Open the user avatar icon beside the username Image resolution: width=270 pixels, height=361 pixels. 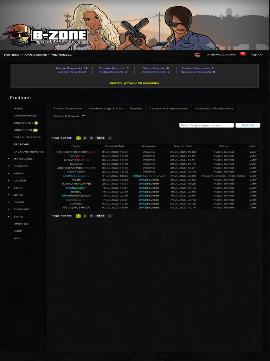(197, 55)
